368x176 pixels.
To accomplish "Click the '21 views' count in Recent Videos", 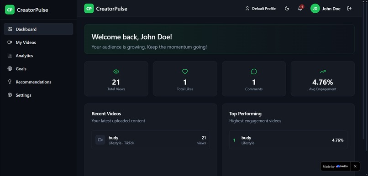I will click(x=202, y=140).
